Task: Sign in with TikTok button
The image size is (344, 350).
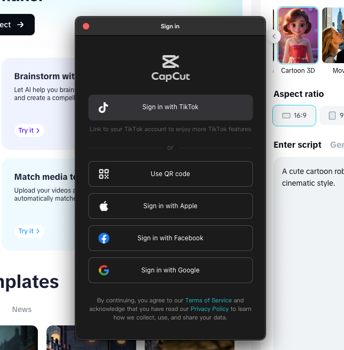Action: [x=170, y=108]
